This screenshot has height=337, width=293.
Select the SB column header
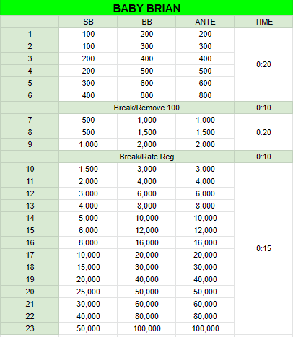pyautogui.click(x=88, y=22)
